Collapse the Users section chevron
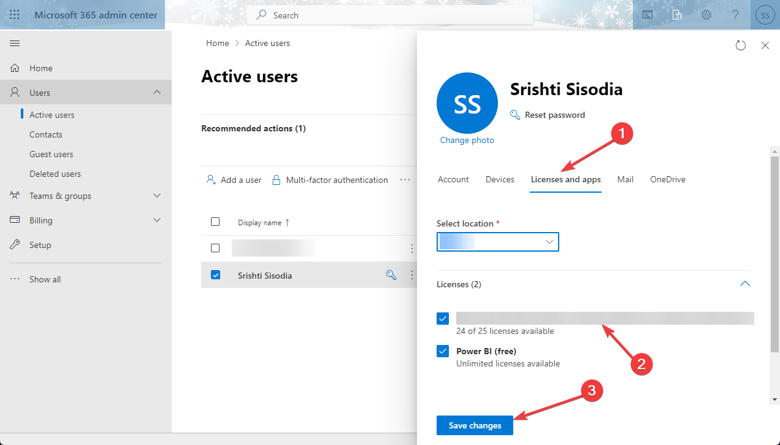 [157, 92]
